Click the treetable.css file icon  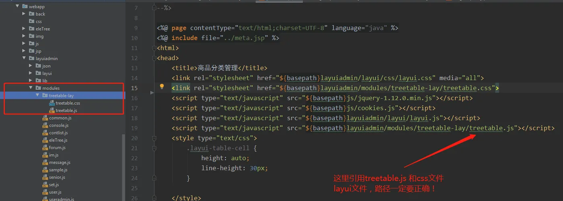[52, 103]
